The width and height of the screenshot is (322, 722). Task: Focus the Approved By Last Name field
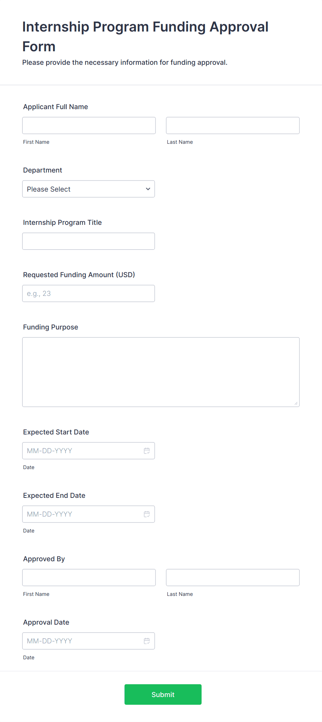(233, 578)
